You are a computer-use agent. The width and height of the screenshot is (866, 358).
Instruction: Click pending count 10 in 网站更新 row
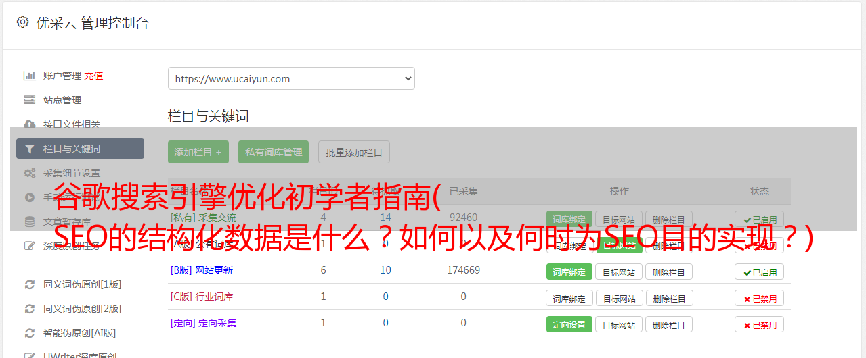386,270
